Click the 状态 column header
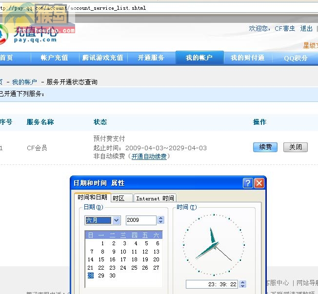The width and height of the screenshot is (318, 294). (x=100, y=122)
